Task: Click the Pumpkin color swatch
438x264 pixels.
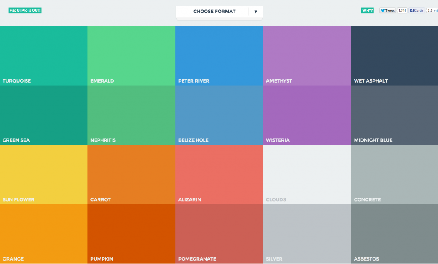Action: (131, 233)
